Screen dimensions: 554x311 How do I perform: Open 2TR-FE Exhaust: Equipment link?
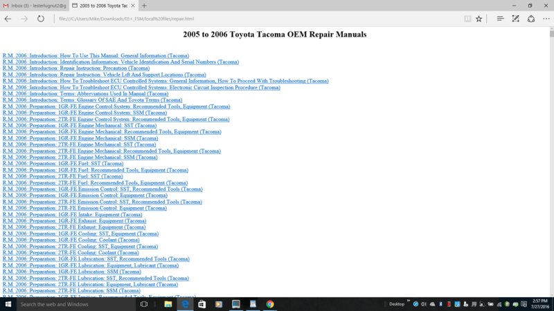click(74, 227)
